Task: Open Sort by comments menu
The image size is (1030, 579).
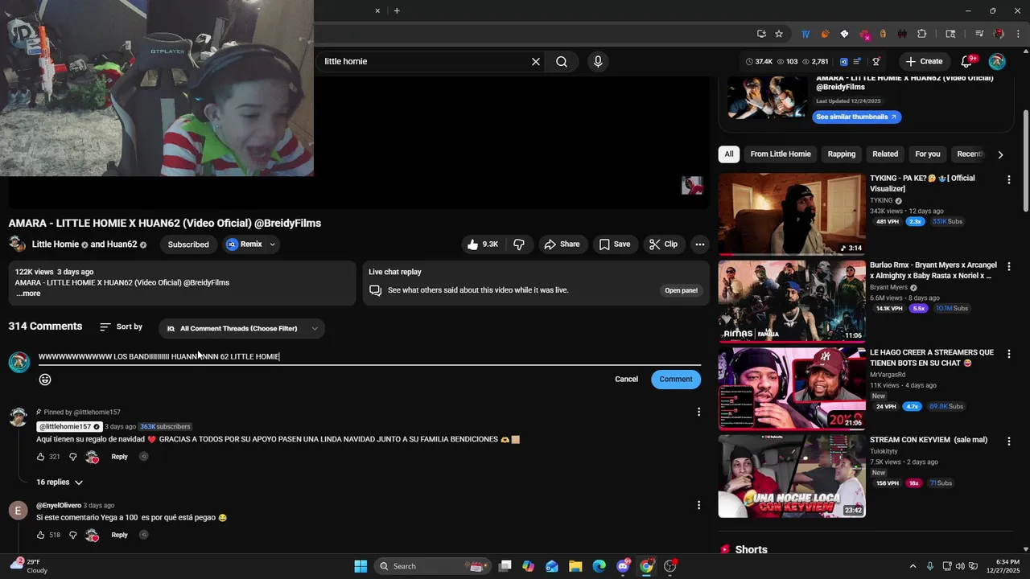Action: [x=122, y=327]
